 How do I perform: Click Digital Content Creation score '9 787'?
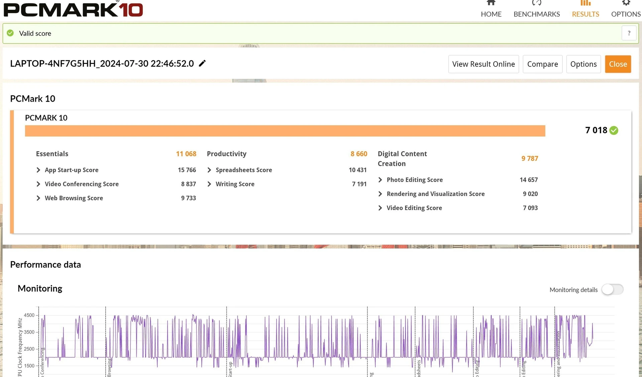530,159
